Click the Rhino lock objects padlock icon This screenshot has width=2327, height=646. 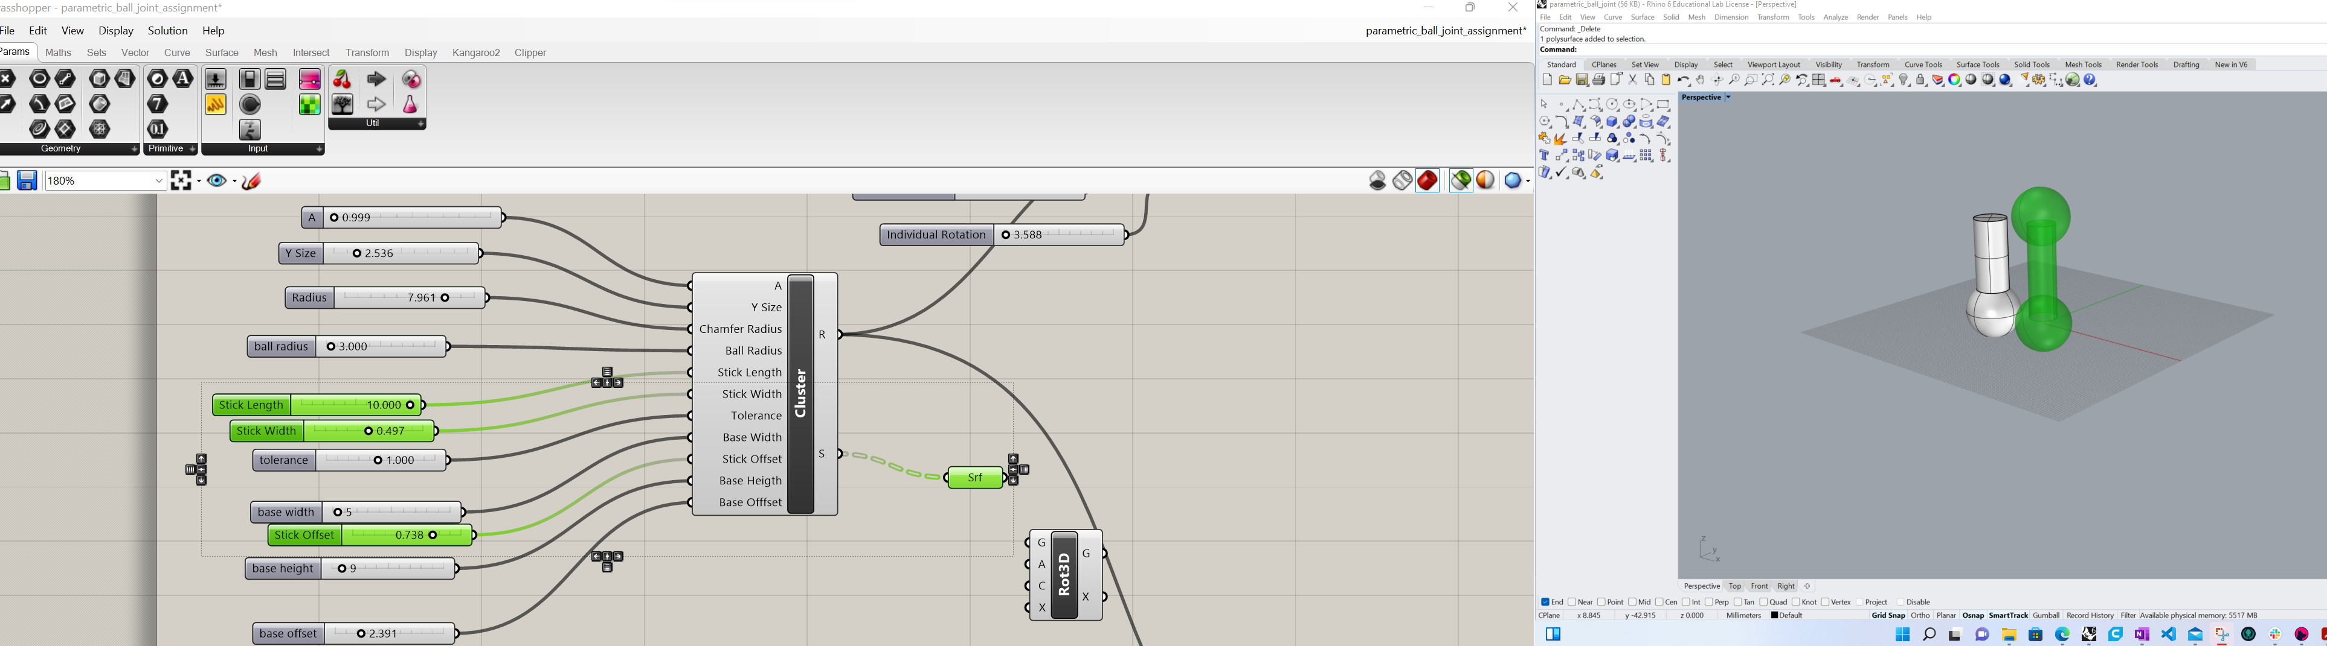[x=1922, y=80]
